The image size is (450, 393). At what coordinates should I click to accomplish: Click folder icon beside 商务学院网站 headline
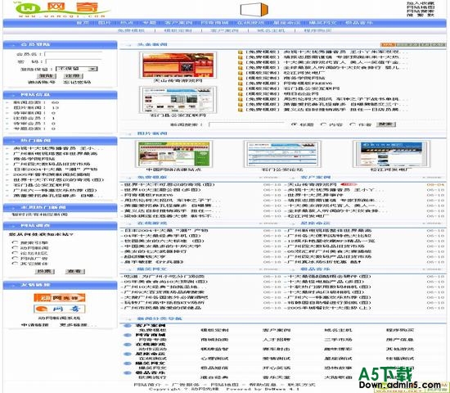(241, 78)
